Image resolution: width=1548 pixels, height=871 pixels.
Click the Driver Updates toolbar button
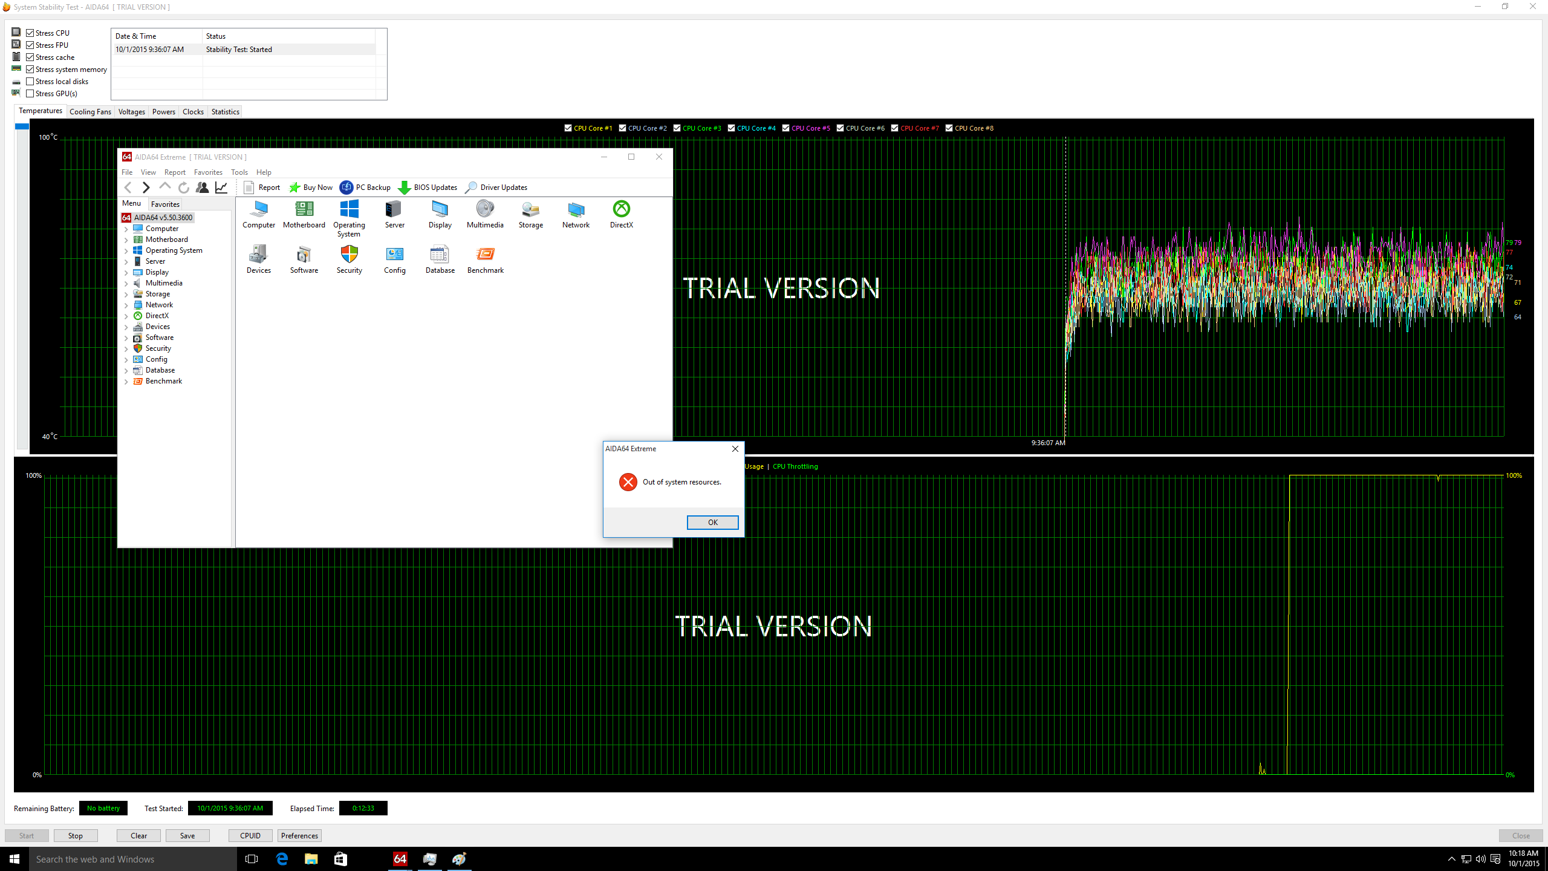[x=496, y=188]
